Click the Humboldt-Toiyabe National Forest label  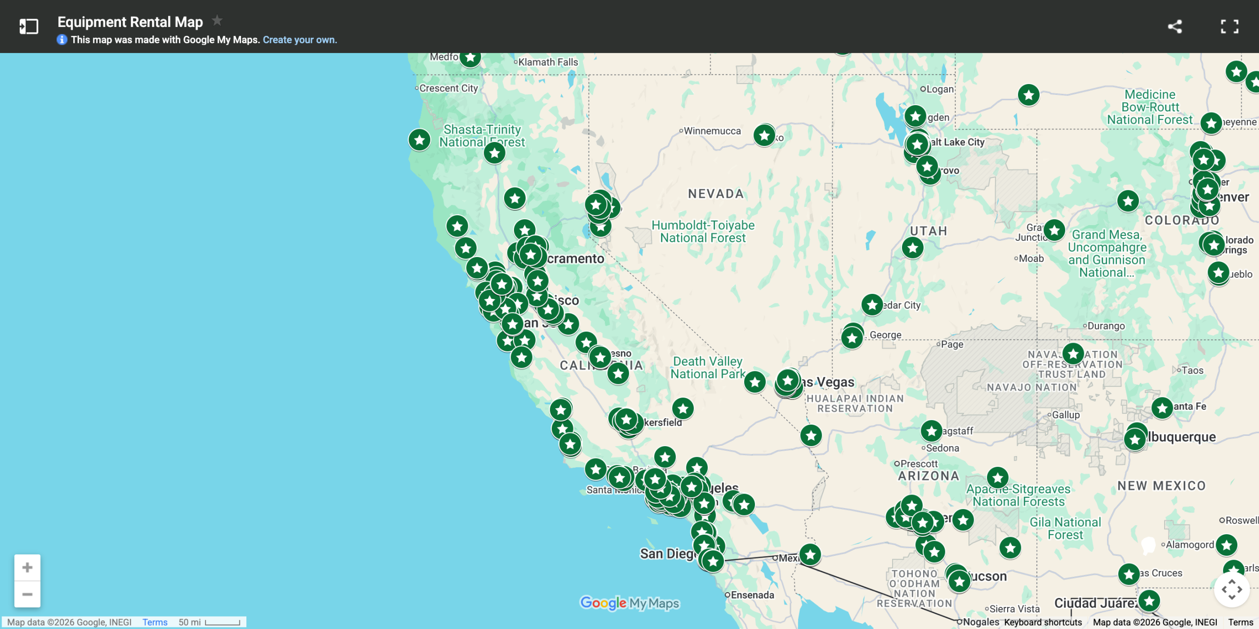click(x=703, y=231)
